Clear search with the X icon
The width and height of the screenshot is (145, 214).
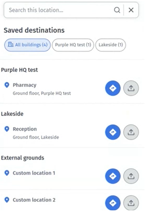(131, 10)
